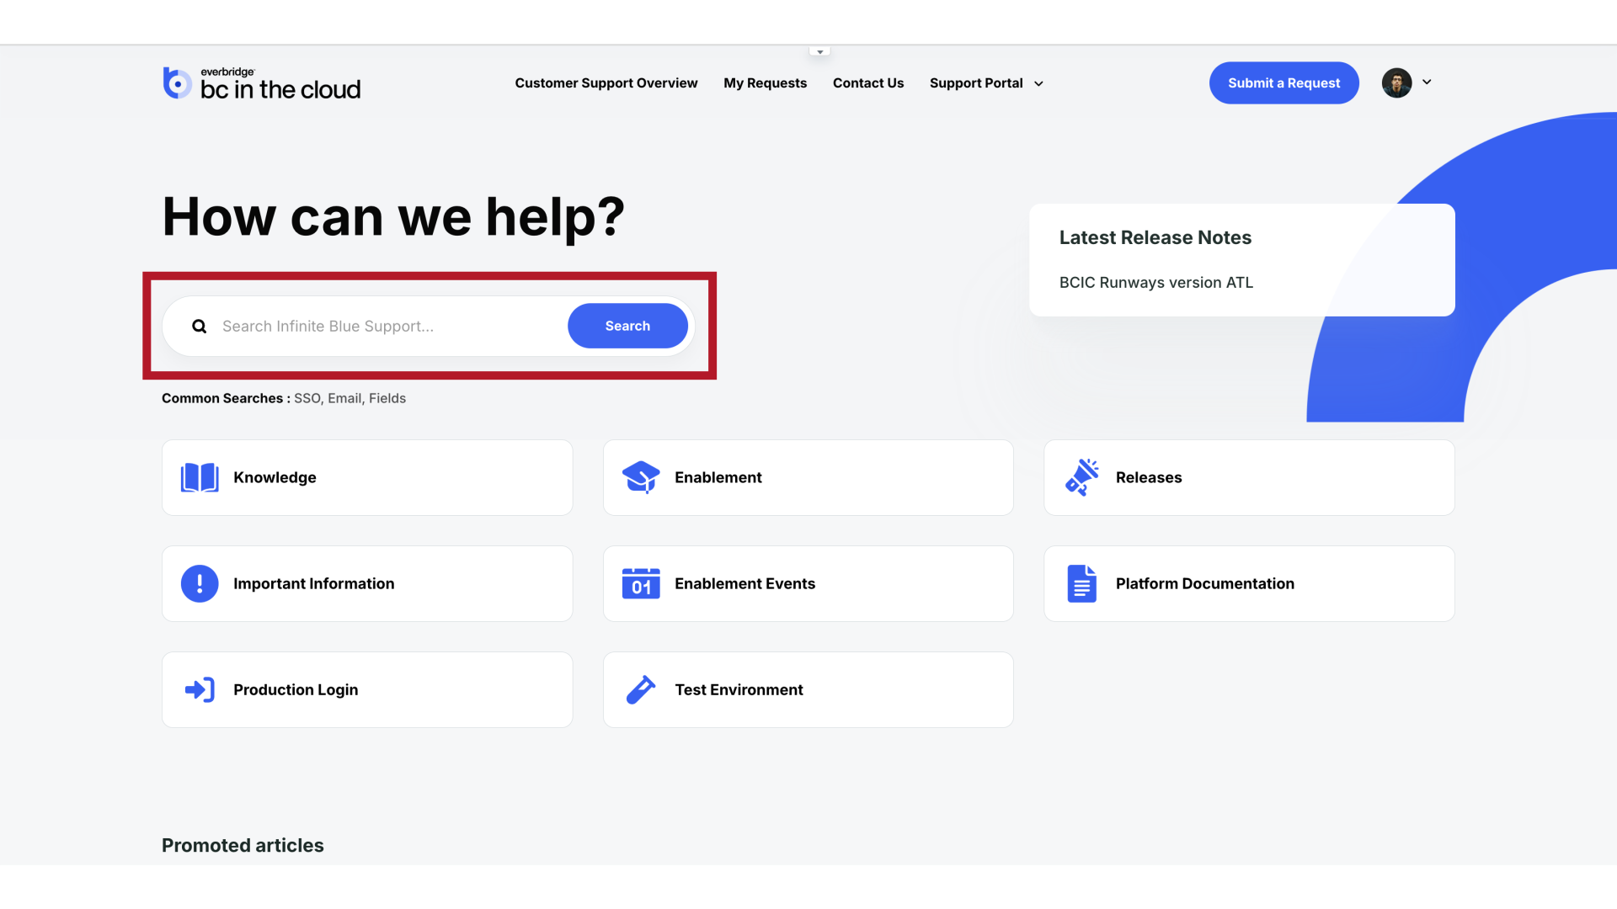Click the Enablement graduation cap icon
This screenshot has height=909, width=1617.
click(641, 477)
